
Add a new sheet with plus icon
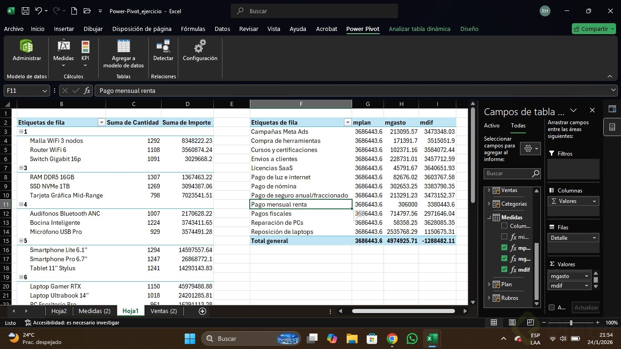(202, 311)
